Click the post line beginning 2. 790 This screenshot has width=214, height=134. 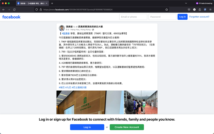tap(82, 52)
